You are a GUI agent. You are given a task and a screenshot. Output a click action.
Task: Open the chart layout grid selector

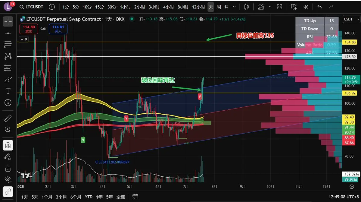[279, 7]
